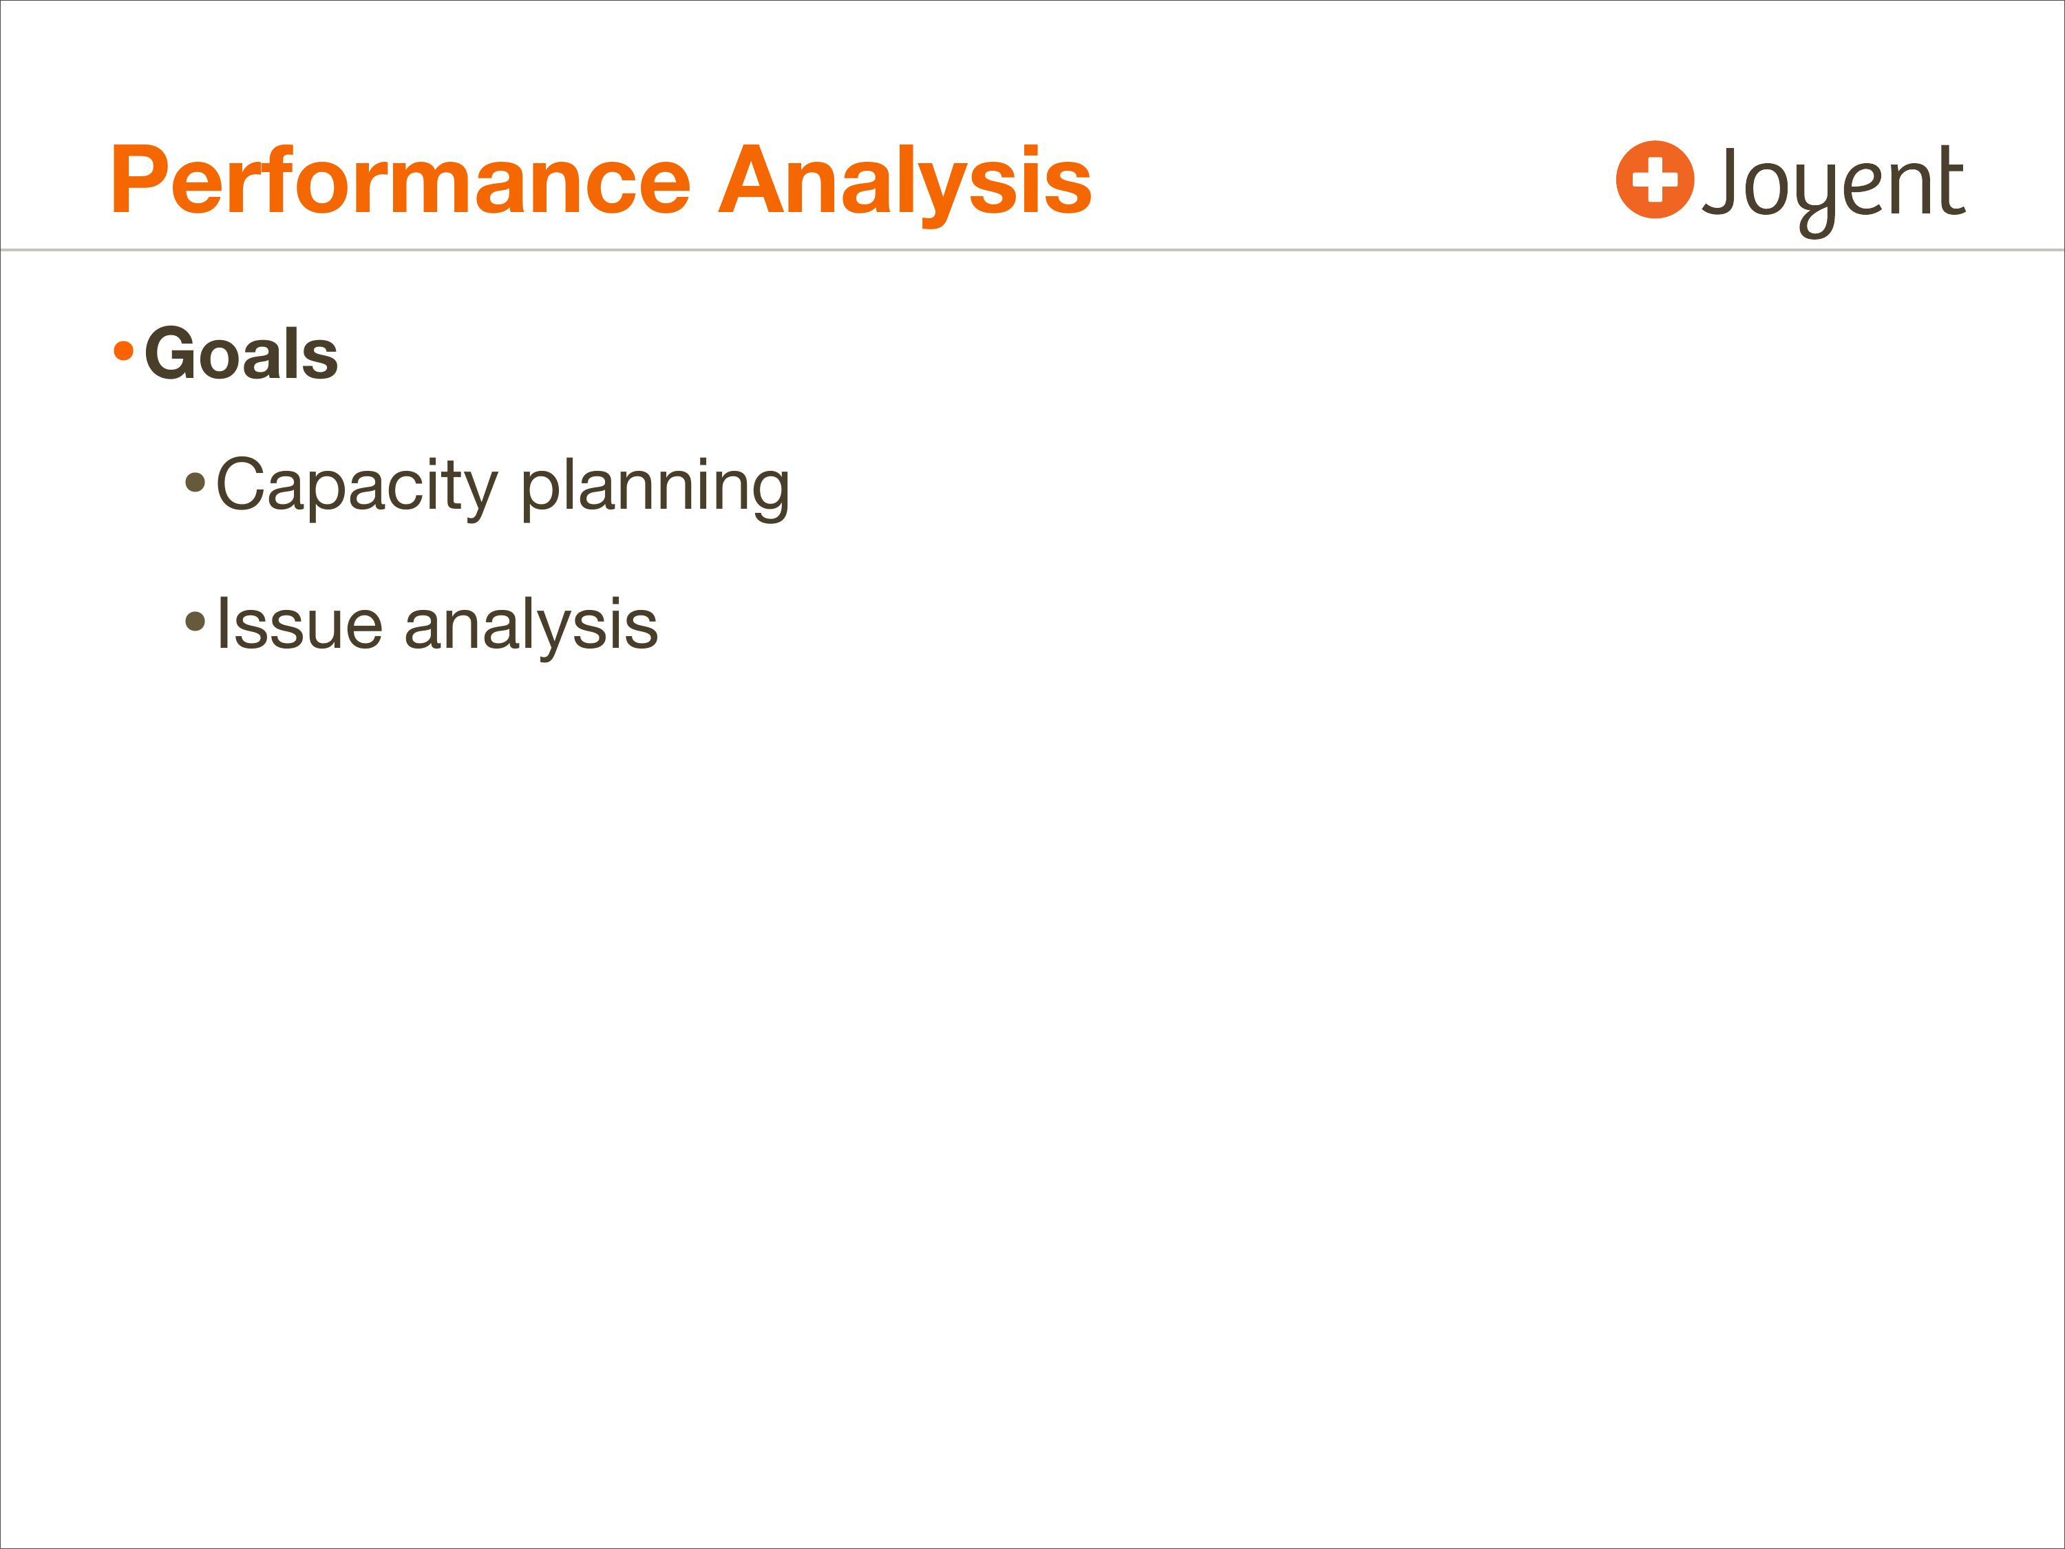Click the bullet dot before Capacity planning
2065x1549 pixels.
(194, 483)
